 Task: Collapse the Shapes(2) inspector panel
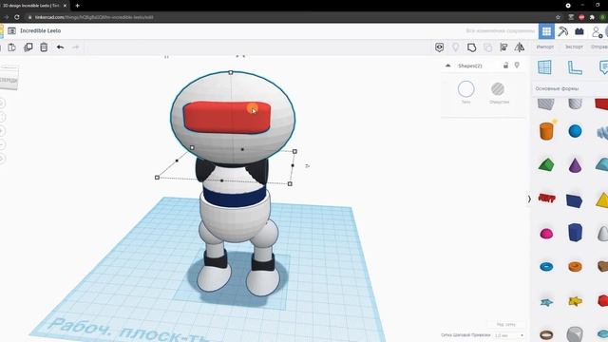[x=447, y=66]
